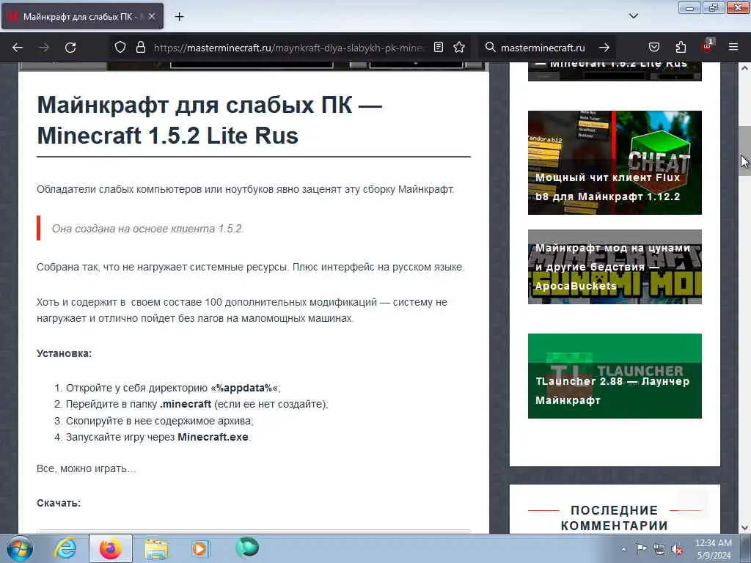Click text Все, можно играть
This screenshot has width=751, height=563.
87,468
